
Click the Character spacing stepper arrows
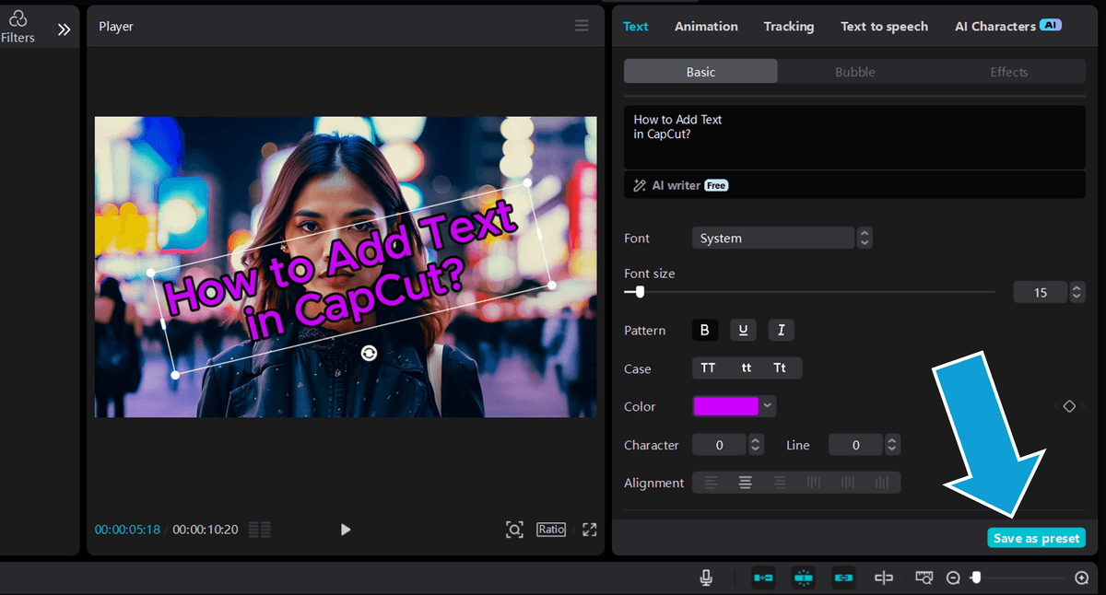[x=756, y=445]
